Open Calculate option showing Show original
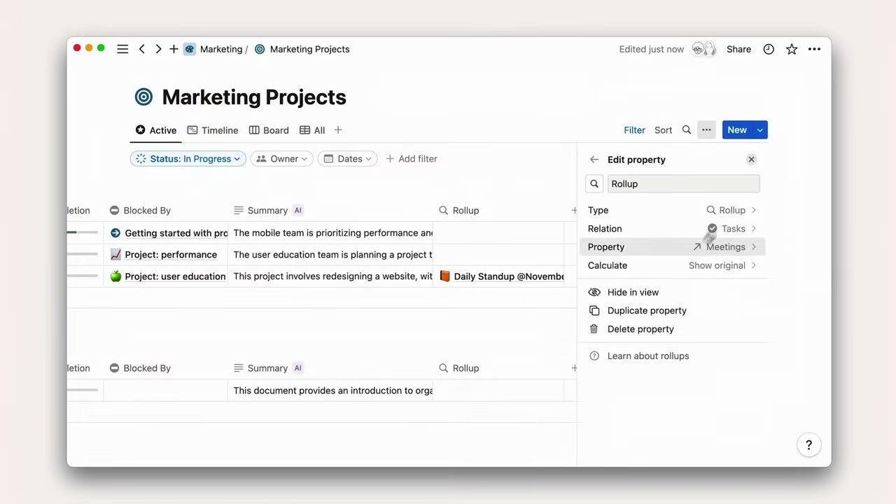The width and height of the screenshot is (896, 504). point(672,265)
